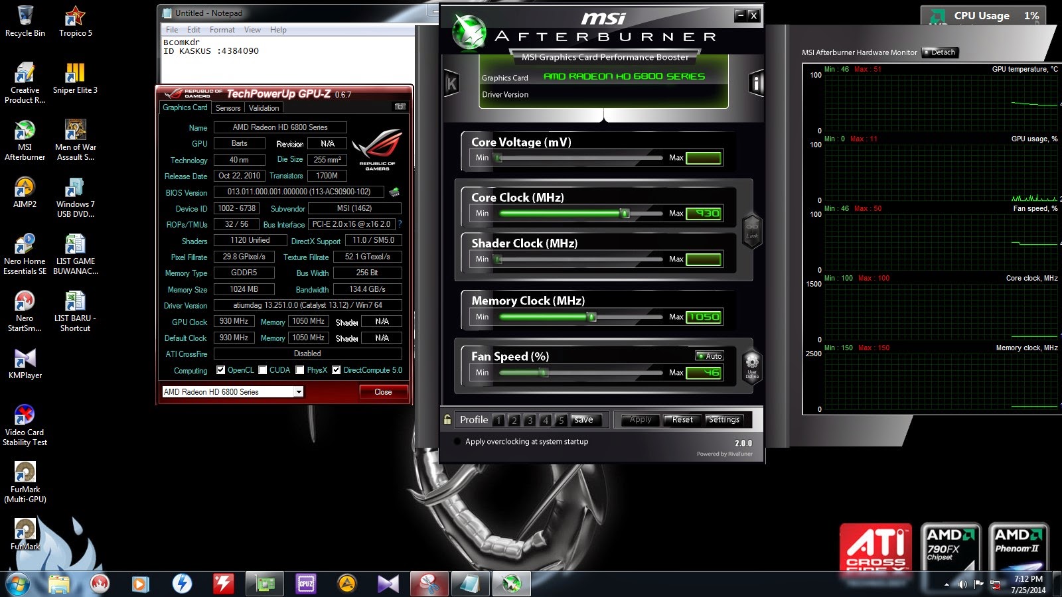The height and width of the screenshot is (597, 1062).
Task: Open the Notepad File menu
Action: coord(172,30)
